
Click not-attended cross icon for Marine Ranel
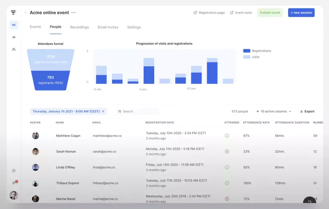(227, 199)
